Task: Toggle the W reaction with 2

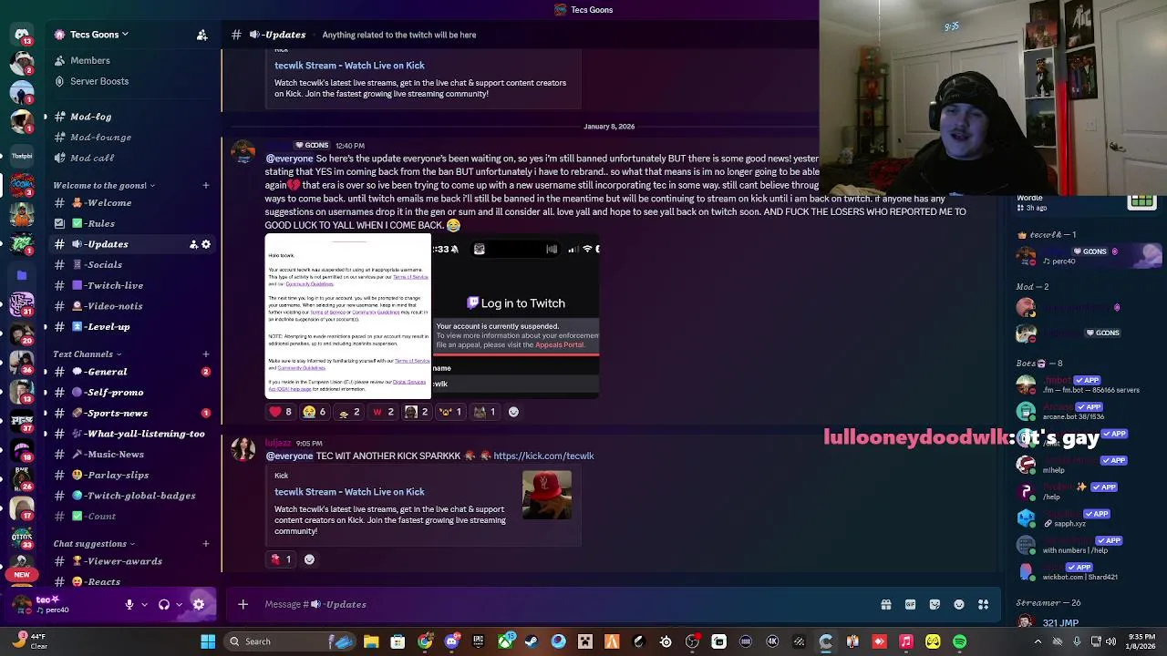Action: pyautogui.click(x=384, y=412)
